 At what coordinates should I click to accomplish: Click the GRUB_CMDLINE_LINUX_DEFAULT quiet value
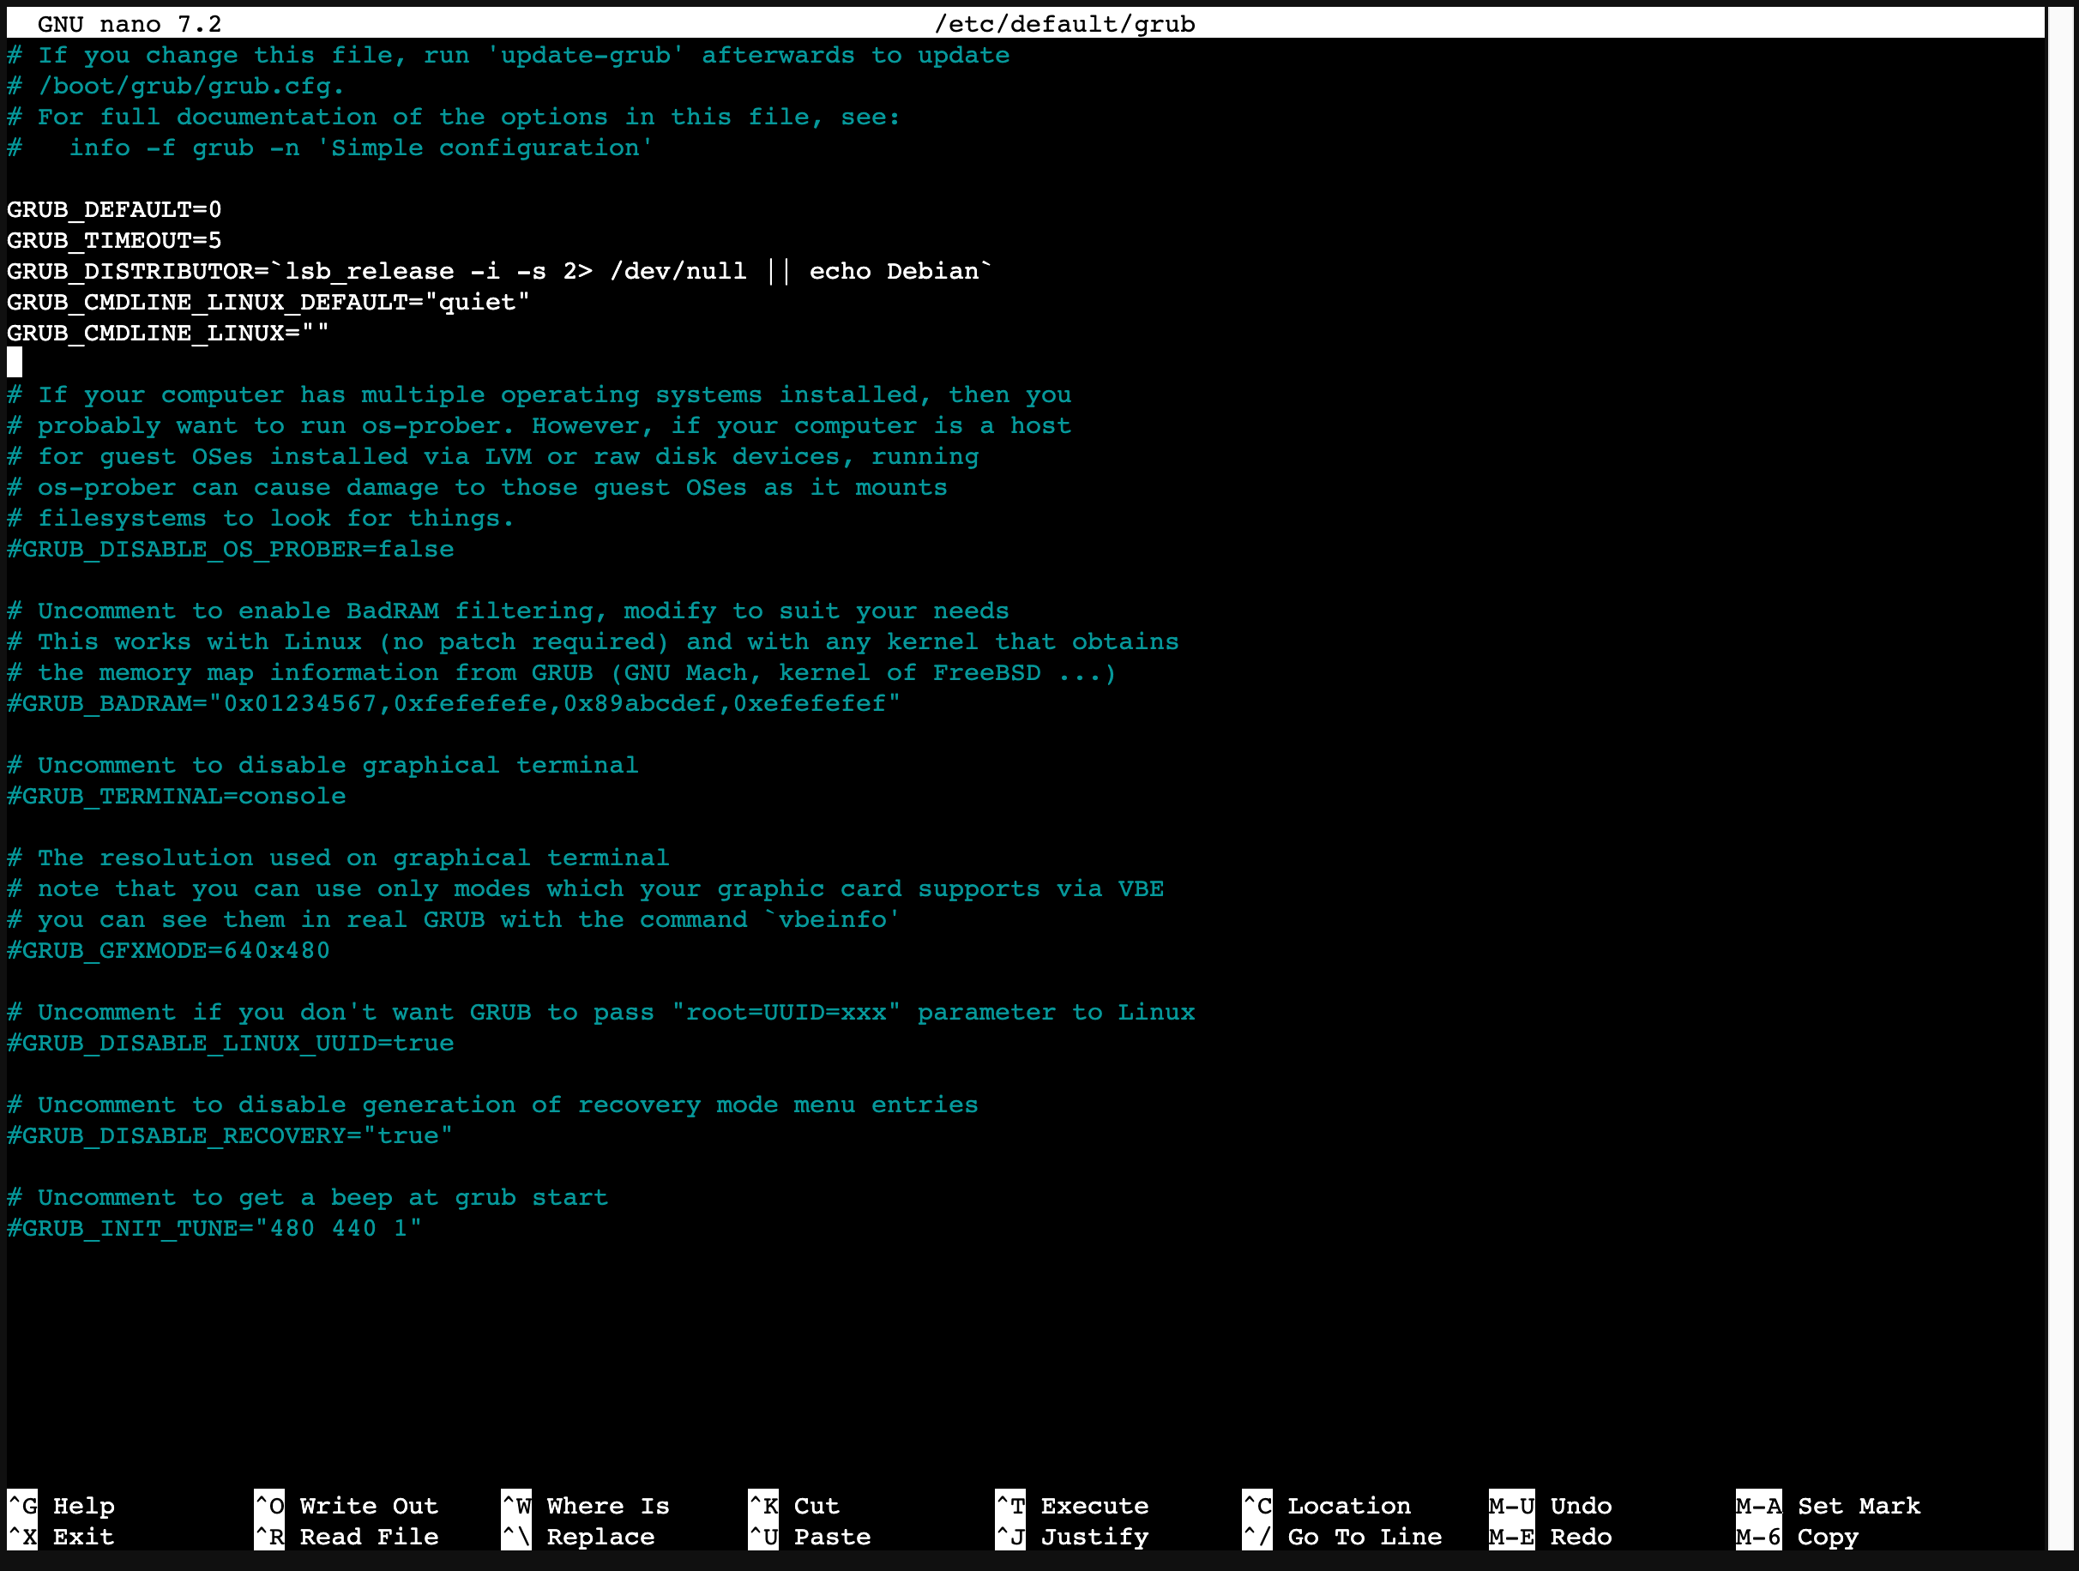click(x=478, y=303)
